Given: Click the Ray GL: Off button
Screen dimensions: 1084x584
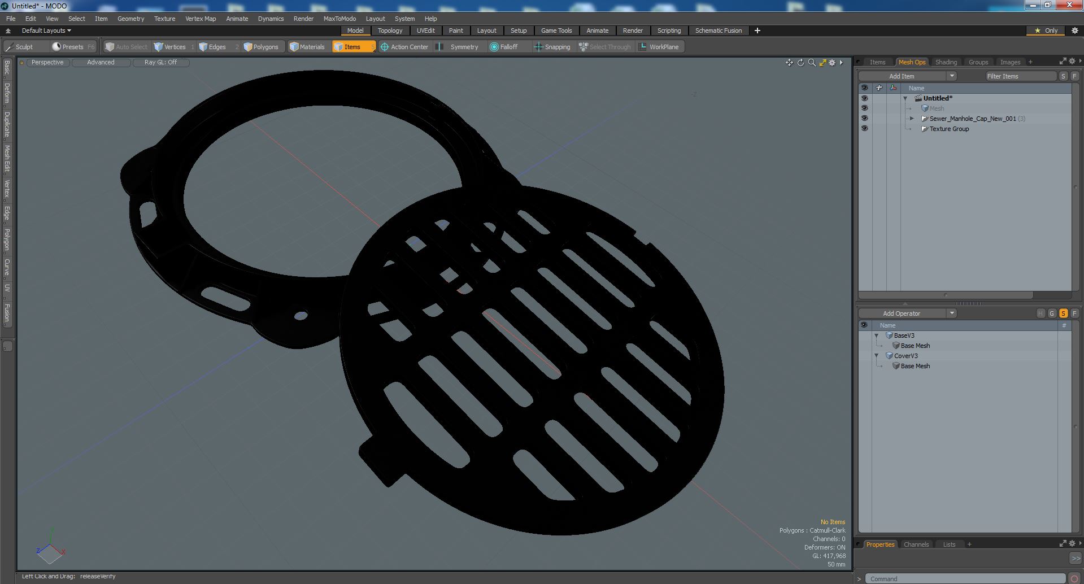Looking at the screenshot, I should coord(160,63).
